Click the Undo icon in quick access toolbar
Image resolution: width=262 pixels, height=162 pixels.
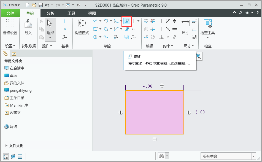(x=47, y=5)
